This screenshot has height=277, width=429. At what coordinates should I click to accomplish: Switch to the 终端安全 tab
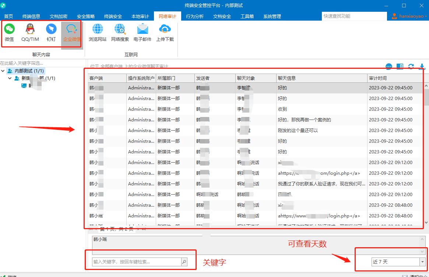113,17
